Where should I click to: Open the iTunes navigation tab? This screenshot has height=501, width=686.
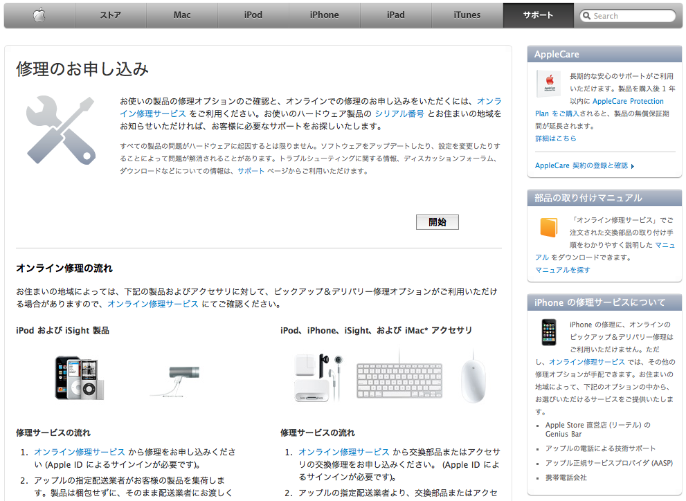[467, 15]
